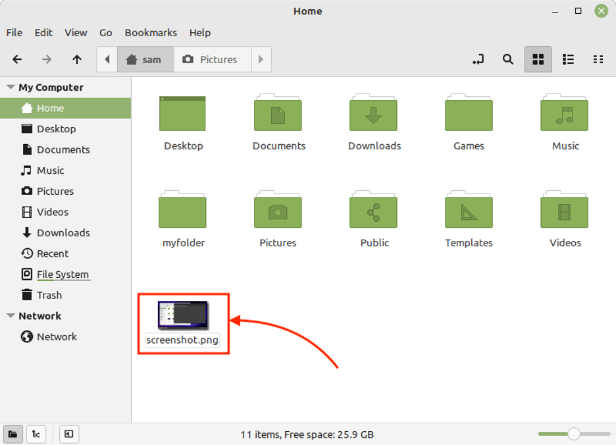Select the Downloads folder icon
The image size is (616, 445).
click(x=374, y=113)
